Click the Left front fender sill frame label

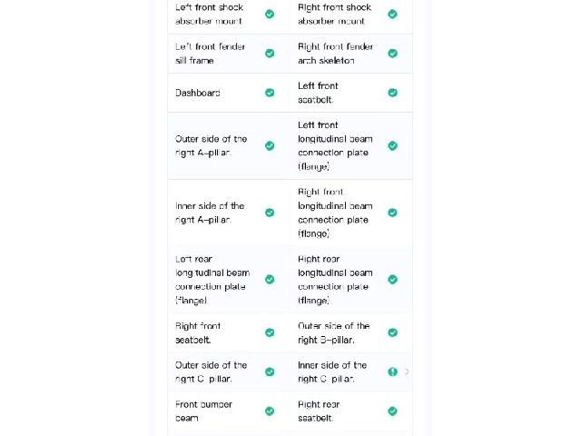[210, 54]
